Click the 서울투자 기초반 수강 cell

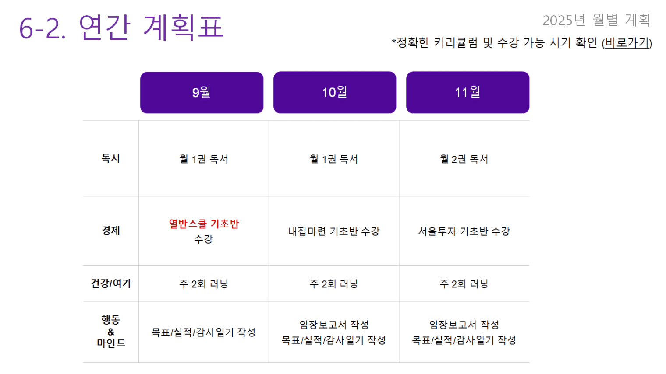coord(464,231)
